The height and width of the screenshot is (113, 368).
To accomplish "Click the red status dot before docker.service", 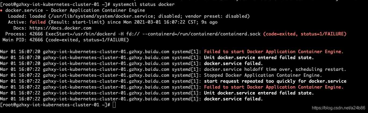I will pos(2,10).
